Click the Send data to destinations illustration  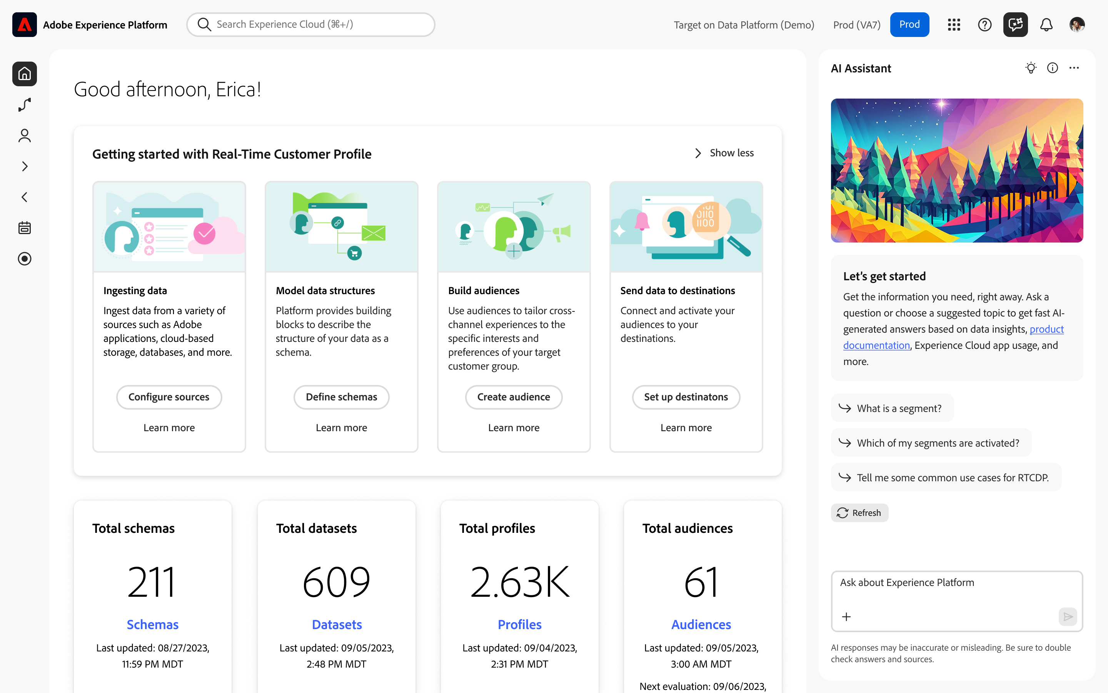(686, 227)
